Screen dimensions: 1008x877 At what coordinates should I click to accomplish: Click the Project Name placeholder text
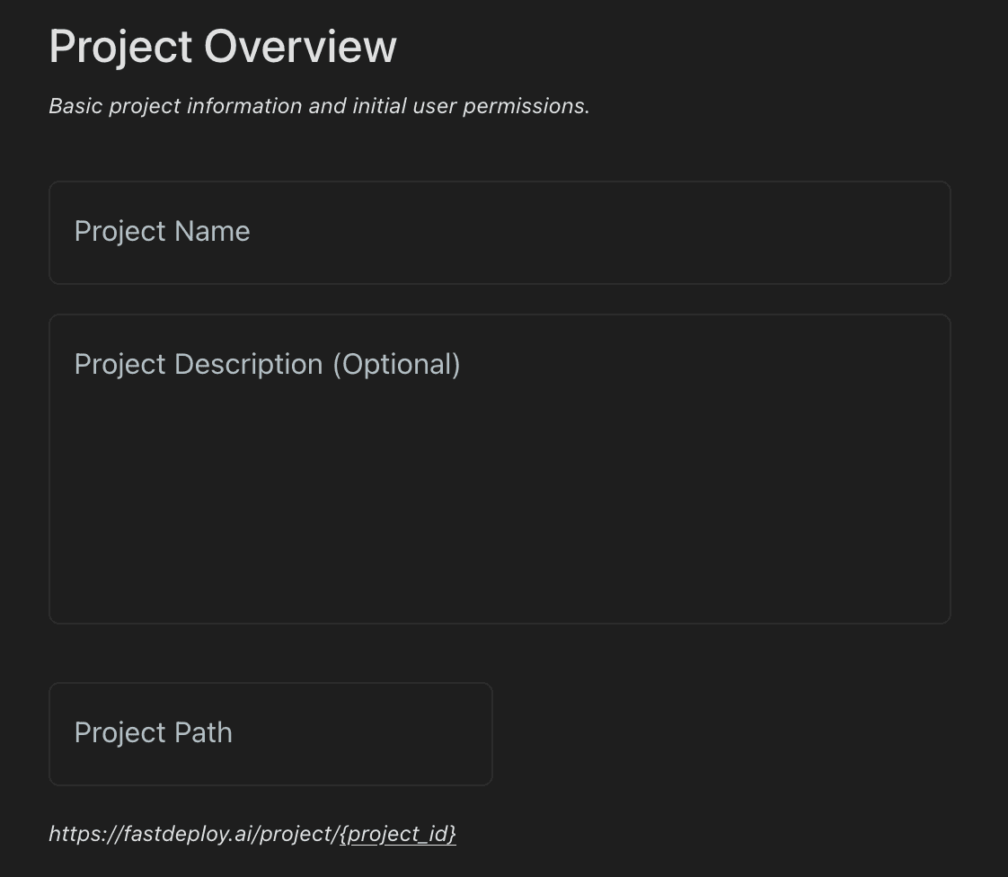pos(162,231)
